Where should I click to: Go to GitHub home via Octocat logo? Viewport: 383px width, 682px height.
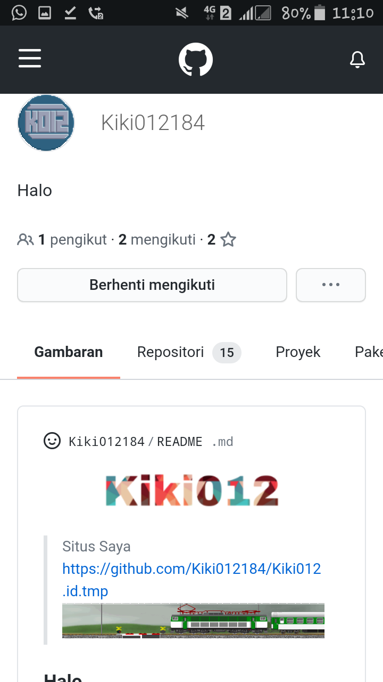[x=196, y=60]
